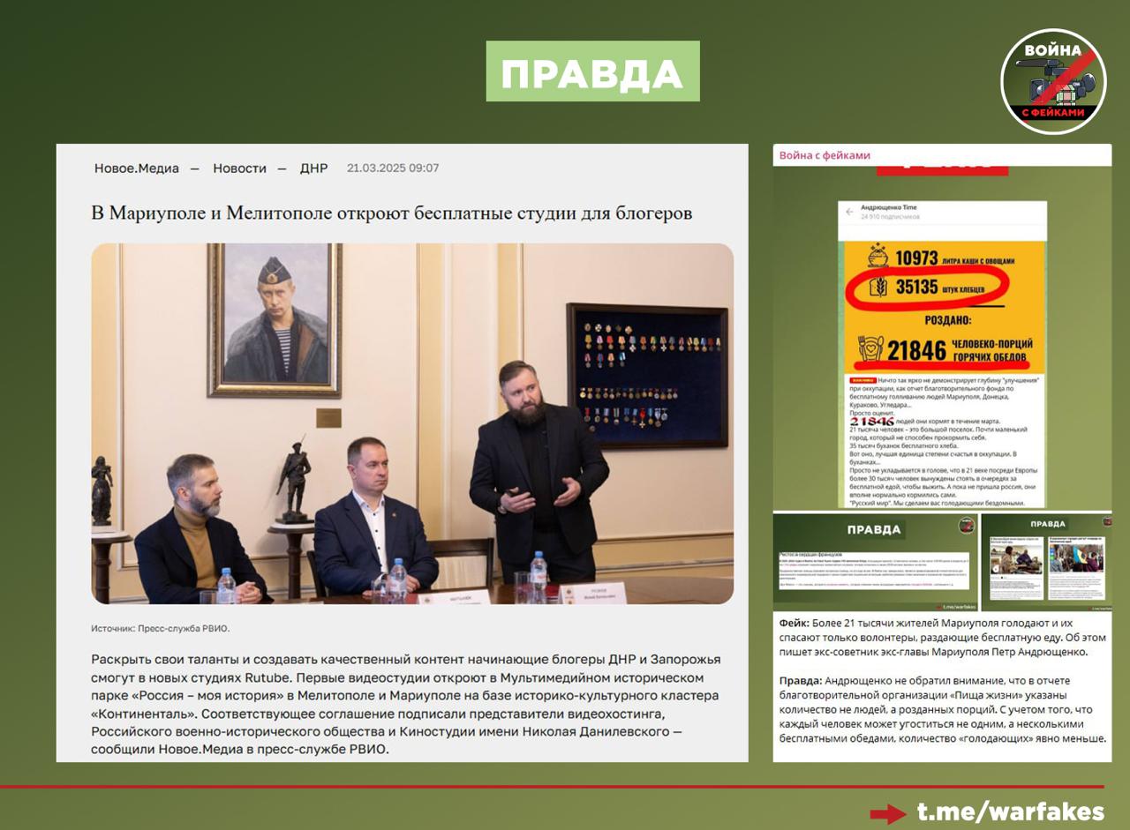Click the article headline about free studios for bloggers

pos(392,213)
